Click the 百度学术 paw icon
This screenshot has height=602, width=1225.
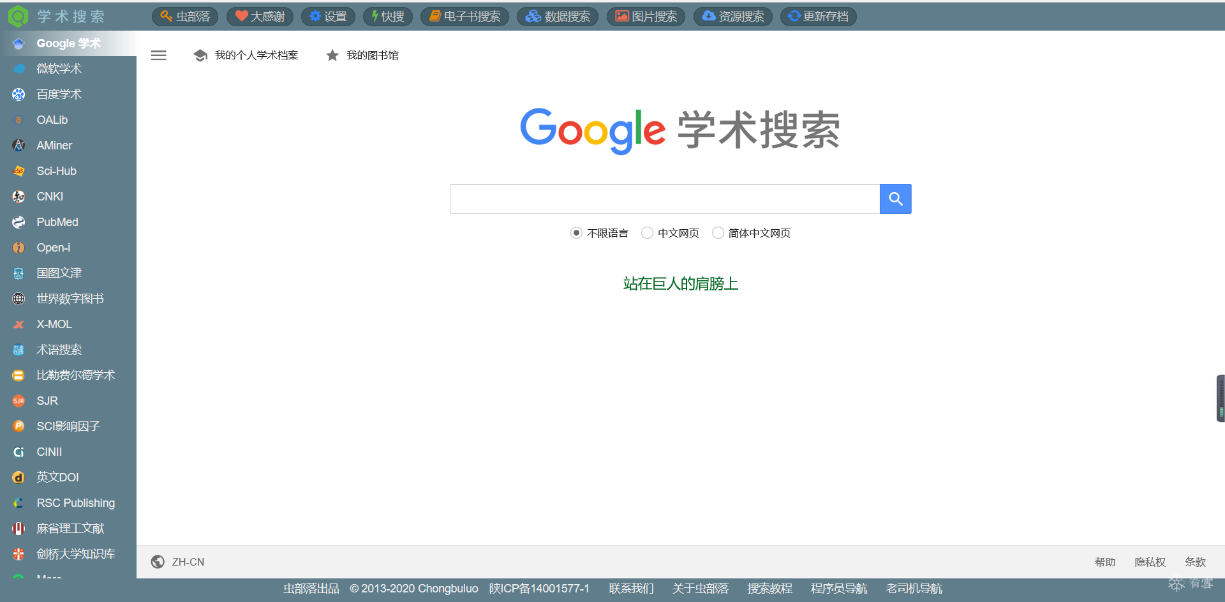point(19,94)
